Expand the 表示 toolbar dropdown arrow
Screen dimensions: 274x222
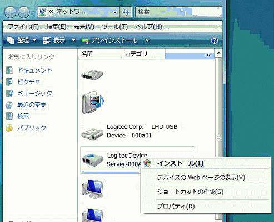point(73,40)
